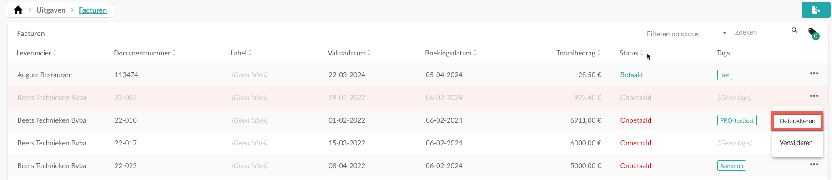Click Uitgaven in breadcrumb
The width and height of the screenshot is (832, 180).
click(51, 10)
